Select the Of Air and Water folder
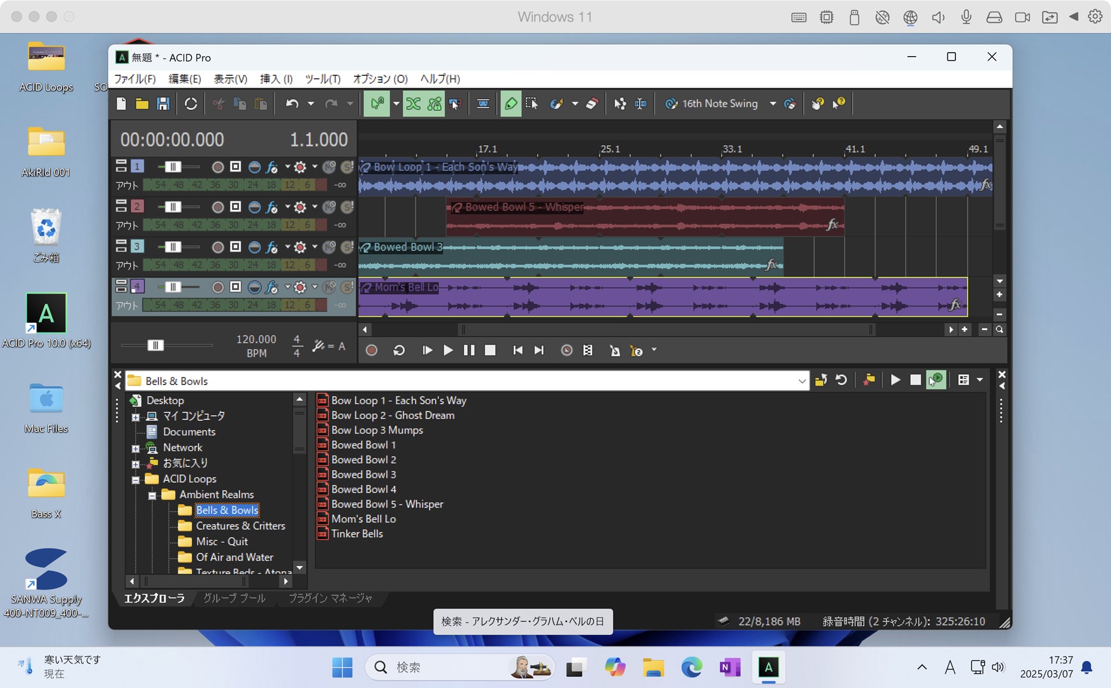 [234, 557]
